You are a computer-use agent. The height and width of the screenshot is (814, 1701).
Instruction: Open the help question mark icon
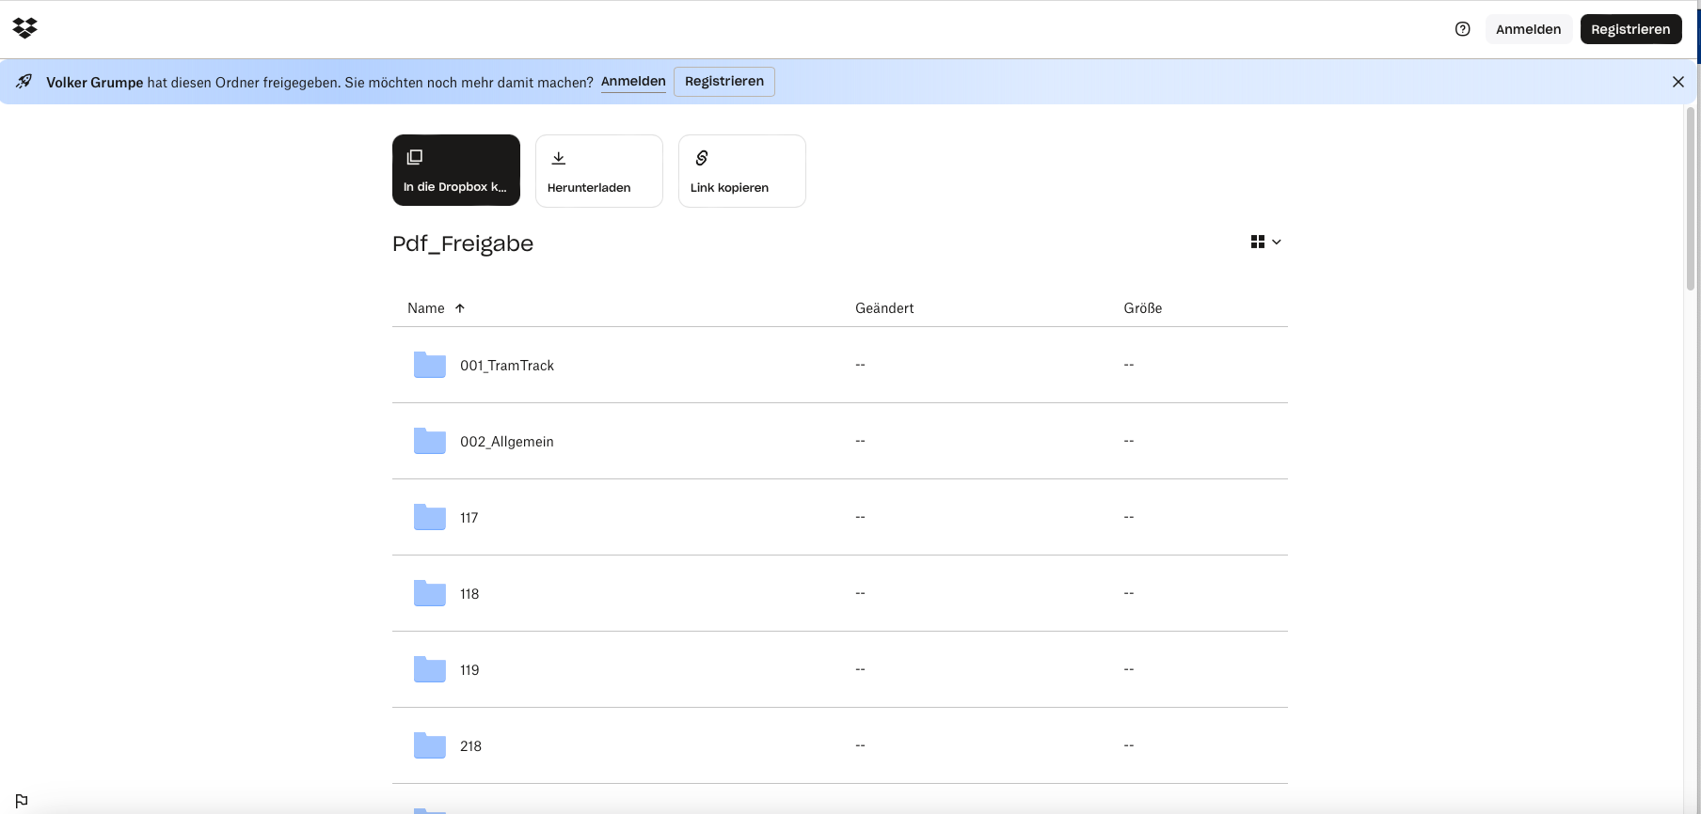point(1462,29)
